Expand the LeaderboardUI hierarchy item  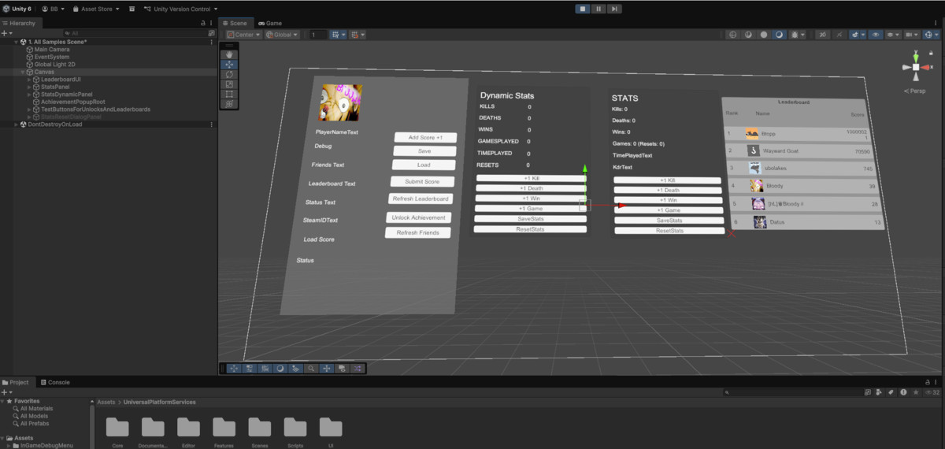(29, 80)
